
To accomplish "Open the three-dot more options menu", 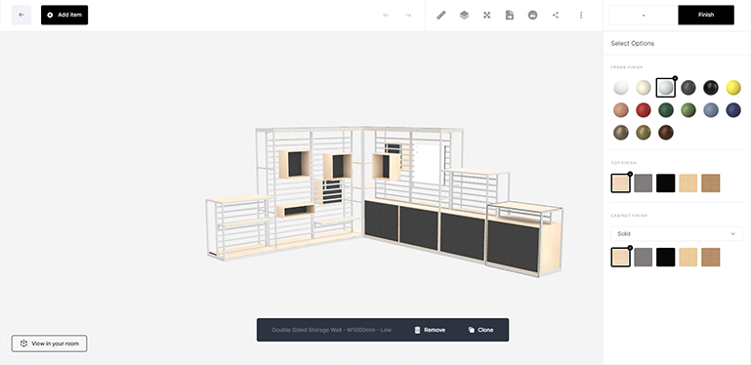I will click(581, 15).
